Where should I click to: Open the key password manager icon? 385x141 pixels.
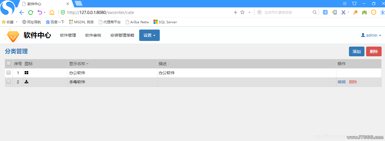tap(355, 12)
